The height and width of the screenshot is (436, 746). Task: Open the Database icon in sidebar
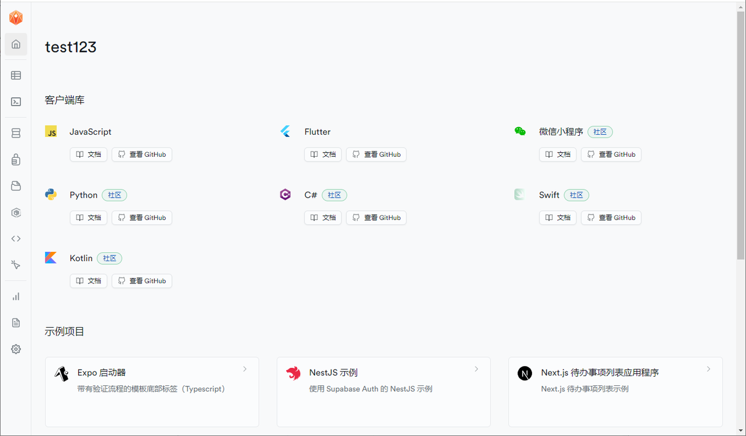[16, 133]
